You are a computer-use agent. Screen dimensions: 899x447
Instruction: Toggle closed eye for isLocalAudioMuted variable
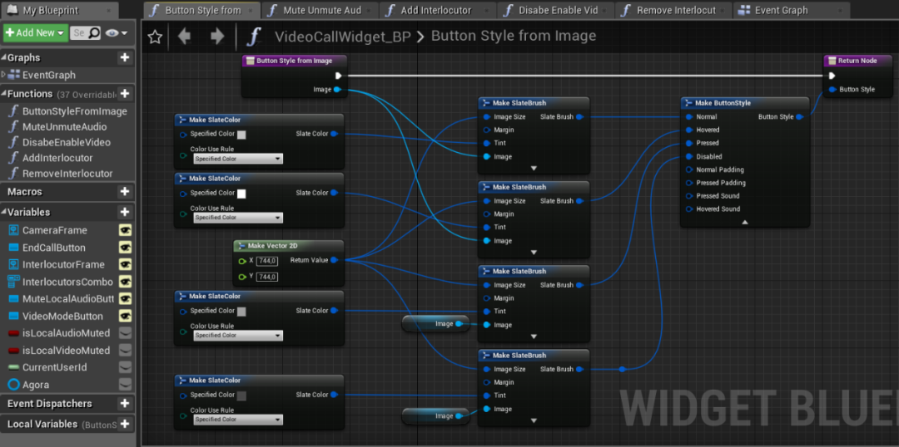point(125,333)
